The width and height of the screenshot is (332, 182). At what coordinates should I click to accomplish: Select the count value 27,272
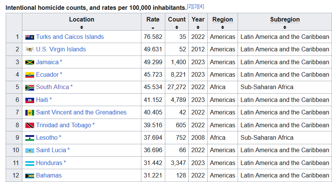(x=177, y=87)
